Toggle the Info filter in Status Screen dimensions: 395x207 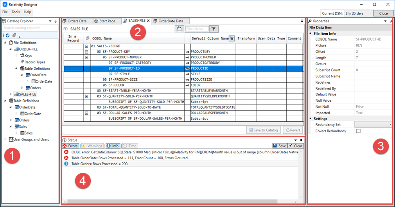[113, 146]
